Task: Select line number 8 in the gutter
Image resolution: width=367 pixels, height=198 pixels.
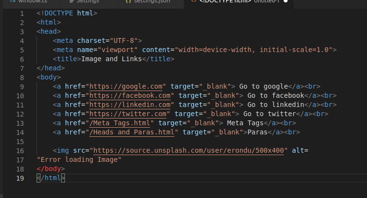Action: [22, 78]
